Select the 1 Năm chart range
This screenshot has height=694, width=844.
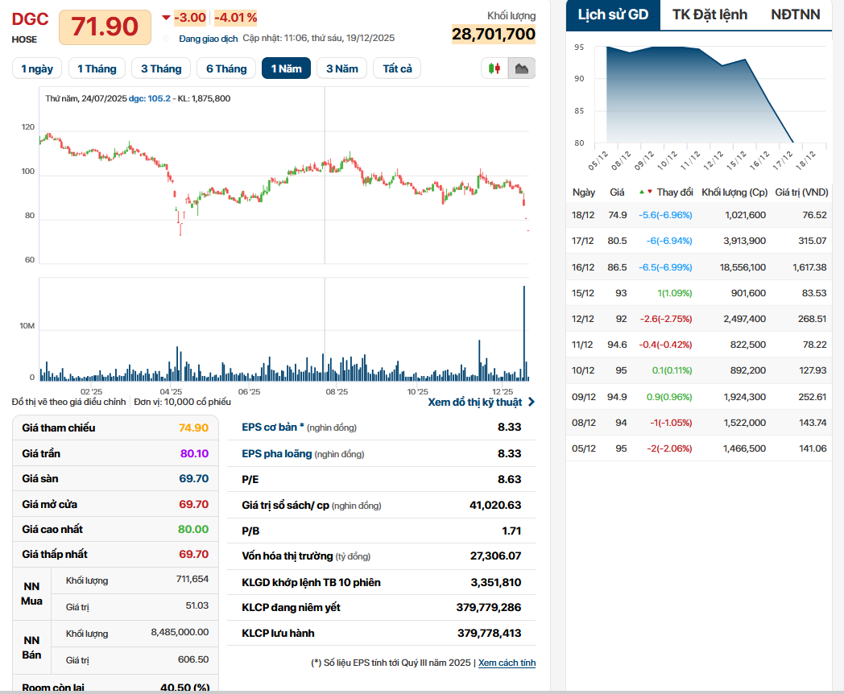click(287, 68)
